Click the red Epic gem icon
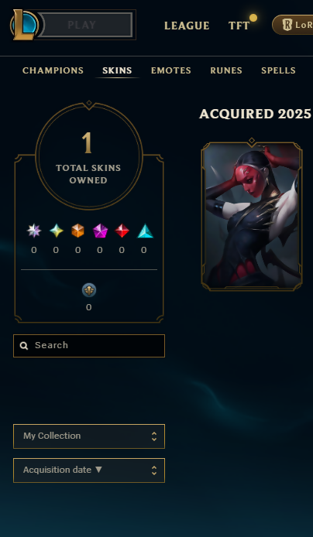This screenshot has width=313, height=537. tap(122, 231)
